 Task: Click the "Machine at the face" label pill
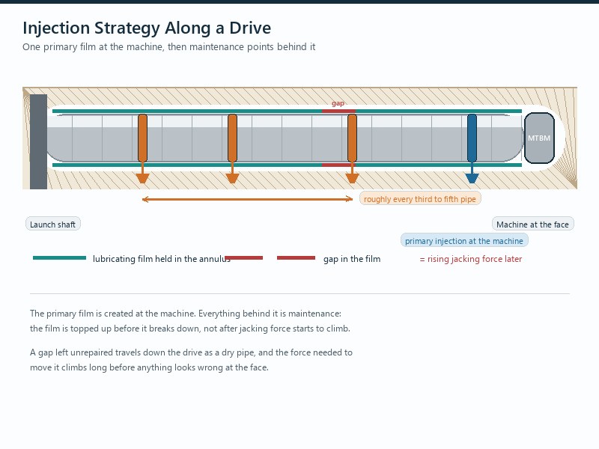[532, 224]
